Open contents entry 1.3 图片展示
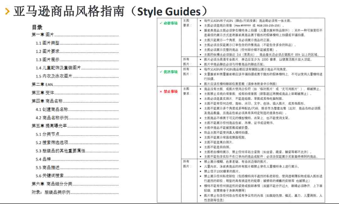Image resolution: width=339 pixels, height=204 pixels. (x=77, y=59)
